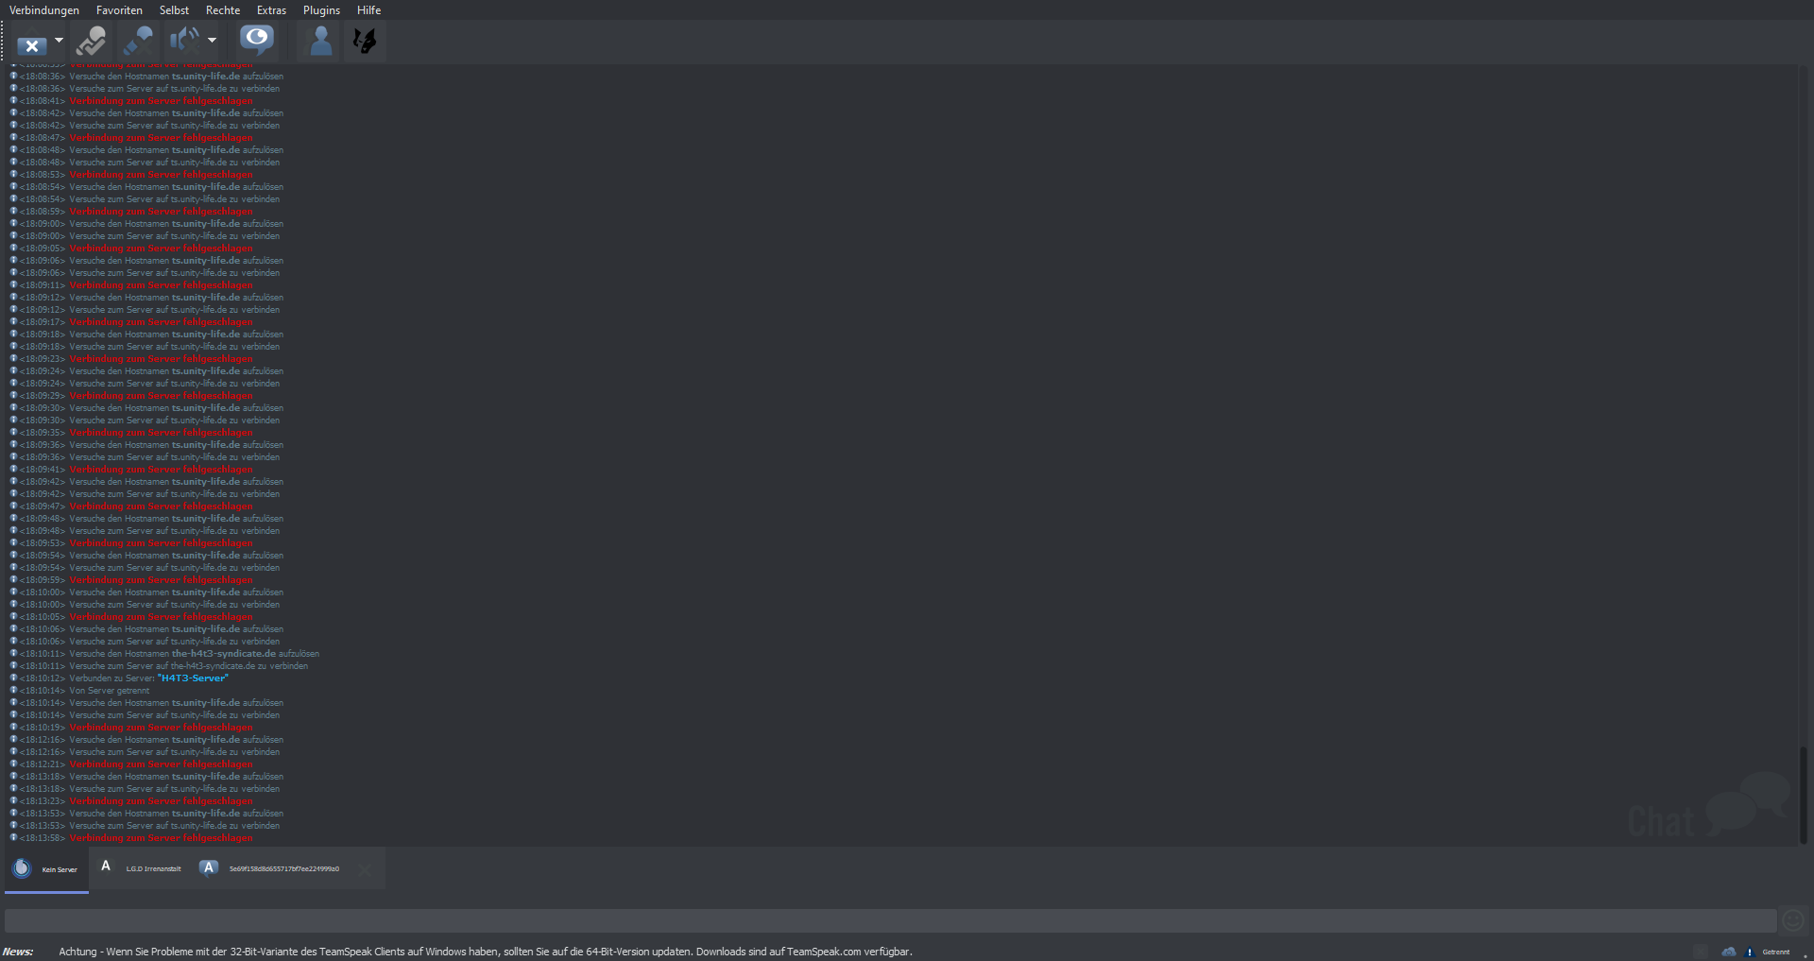Expand the disconnect button dropdown arrow
The image size is (1814, 961).
(x=59, y=41)
